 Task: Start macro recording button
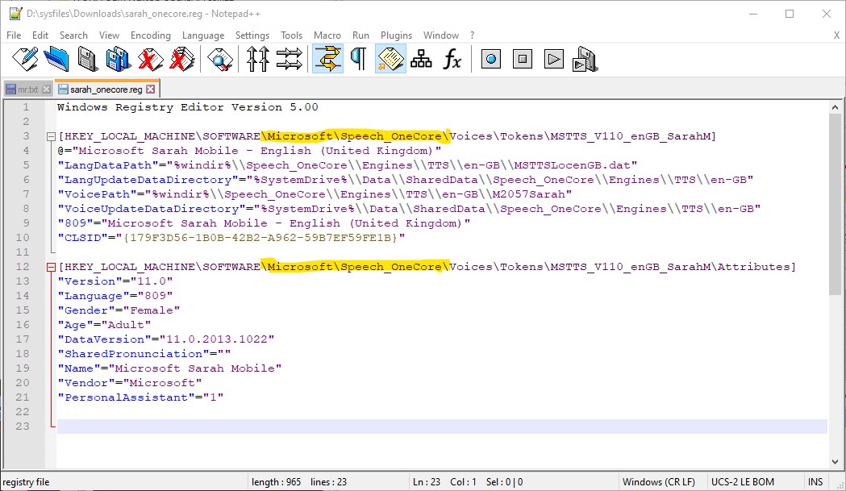click(491, 59)
